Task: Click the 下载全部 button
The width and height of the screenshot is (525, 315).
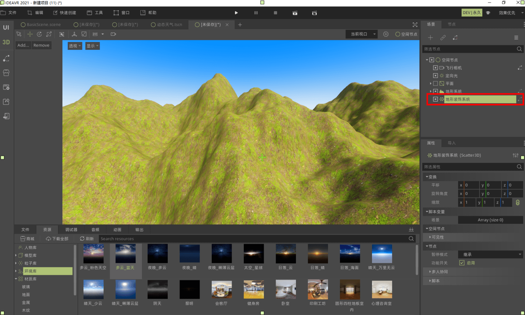Action: point(57,239)
